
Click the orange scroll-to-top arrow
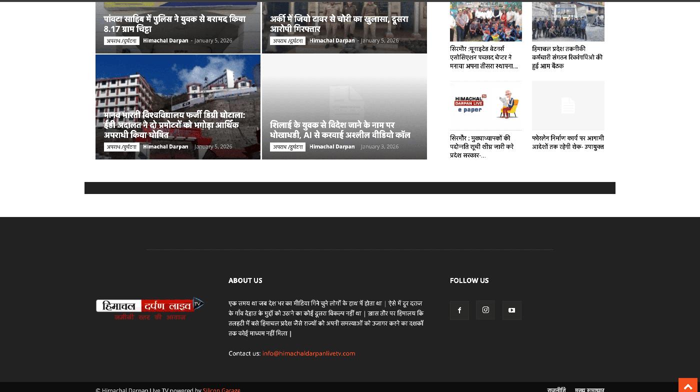pyautogui.click(x=688, y=386)
